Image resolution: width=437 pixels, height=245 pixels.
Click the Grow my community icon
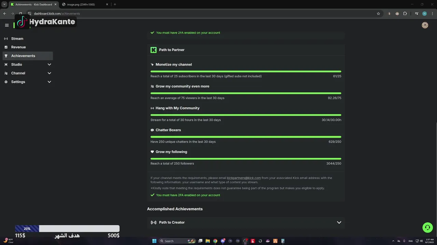pos(152,86)
